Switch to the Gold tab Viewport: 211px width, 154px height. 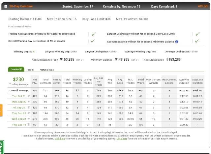tap(31, 70)
